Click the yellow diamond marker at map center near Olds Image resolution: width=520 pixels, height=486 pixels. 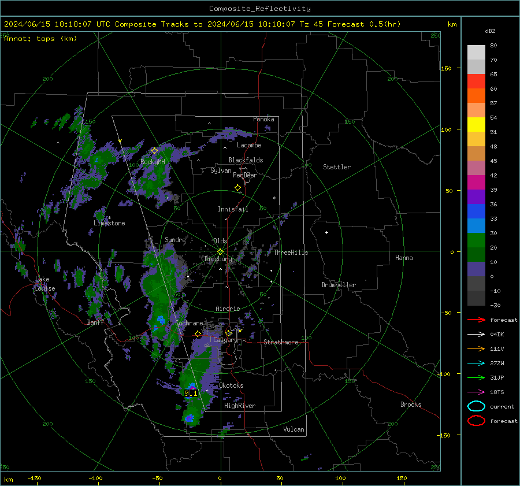click(220, 252)
